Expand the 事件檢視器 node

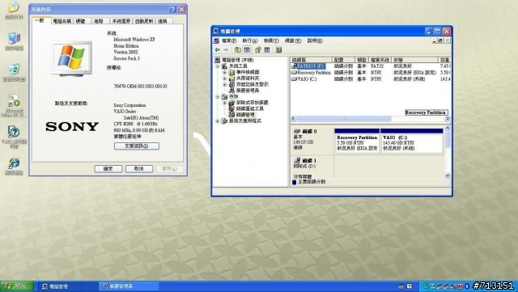225,72
